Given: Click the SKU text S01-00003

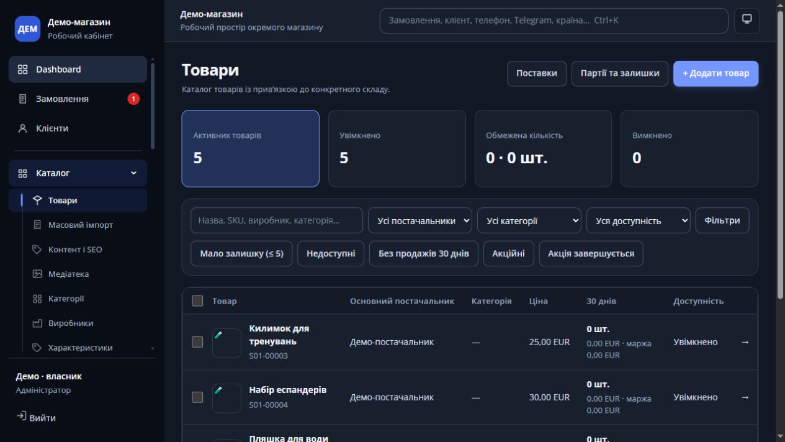Looking at the screenshot, I should [269, 356].
